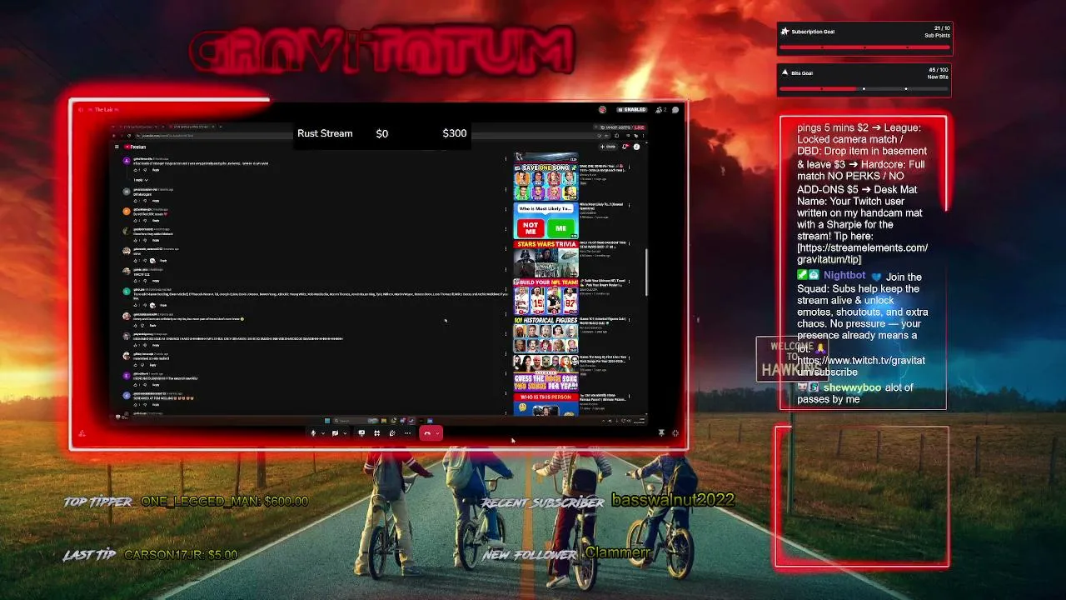Open the Star Wars Trivia video thumbnail

545,259
